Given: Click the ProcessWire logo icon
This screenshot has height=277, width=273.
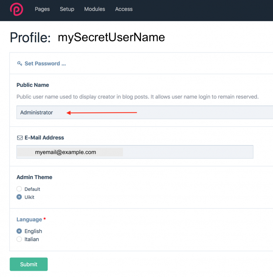Looking at the screenshot, I should coord(16,9).
